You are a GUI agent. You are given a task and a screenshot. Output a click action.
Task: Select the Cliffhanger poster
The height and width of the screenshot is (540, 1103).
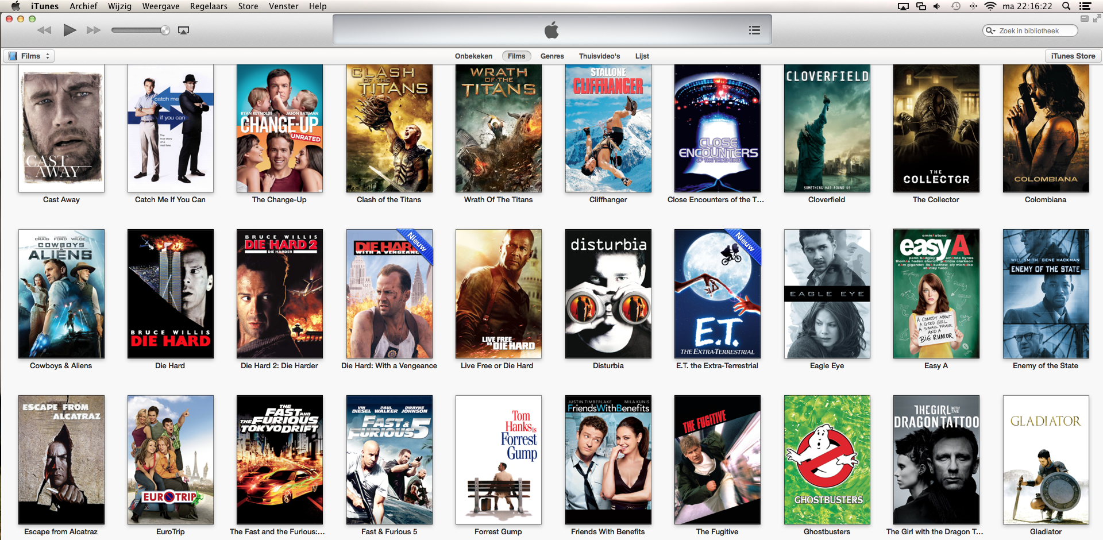pyautogui.click(x=608, y=128)
